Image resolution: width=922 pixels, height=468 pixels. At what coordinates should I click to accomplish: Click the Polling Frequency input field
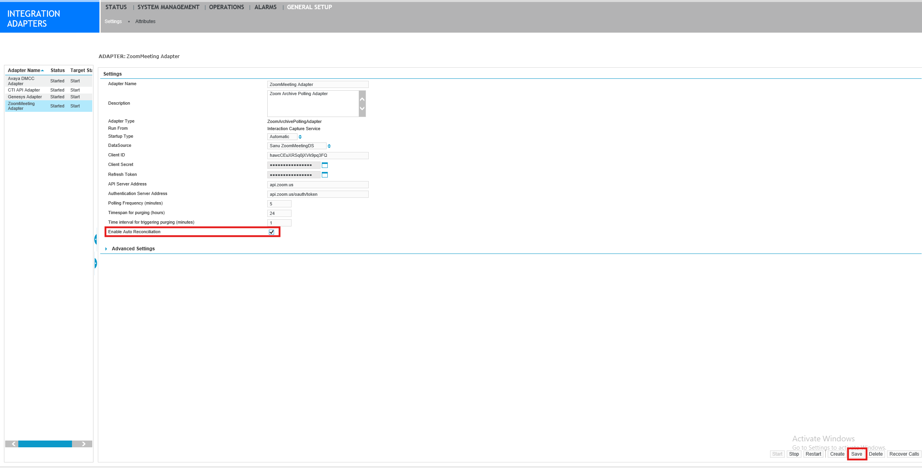click(x=279, y=204)
